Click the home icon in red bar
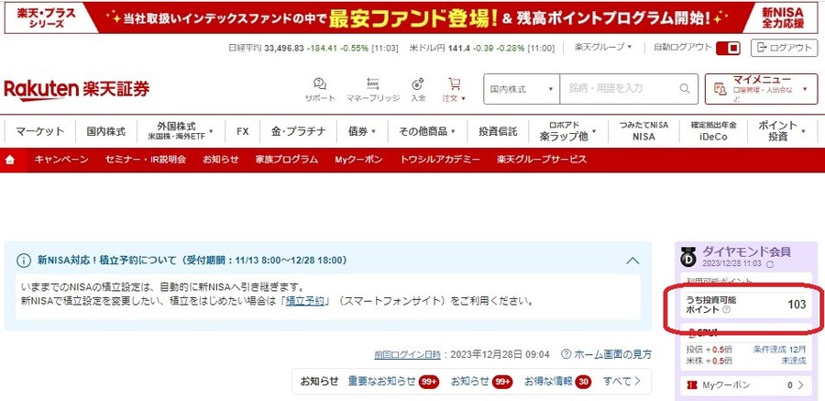Viewport: 825px width, 401px height. [x=10, y=161]
